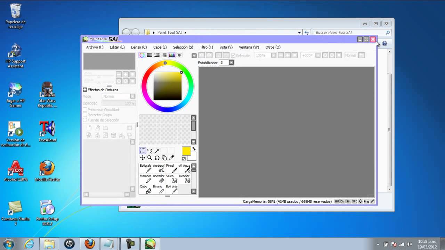445x250 pixels.
Task: Open the Ventana menu
Action: pyautogui.click(x=249, y=47)
